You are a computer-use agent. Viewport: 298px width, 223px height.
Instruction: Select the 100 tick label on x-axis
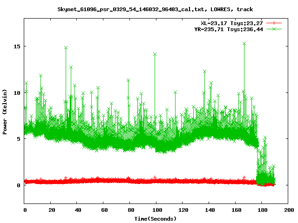pos(156,210)
